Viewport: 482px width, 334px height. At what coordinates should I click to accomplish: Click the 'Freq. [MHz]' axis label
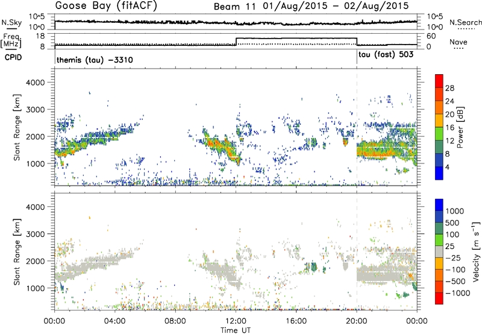(11, 41)
